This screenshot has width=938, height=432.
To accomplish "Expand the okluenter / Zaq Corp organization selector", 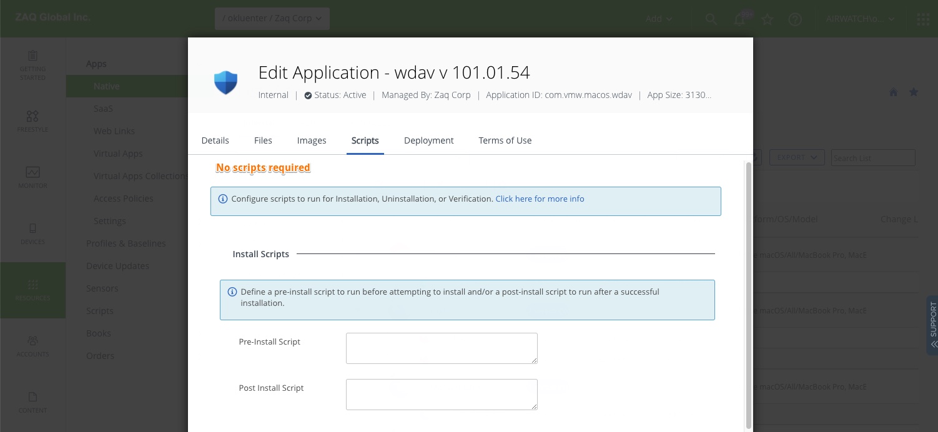I will click(272, 18).
